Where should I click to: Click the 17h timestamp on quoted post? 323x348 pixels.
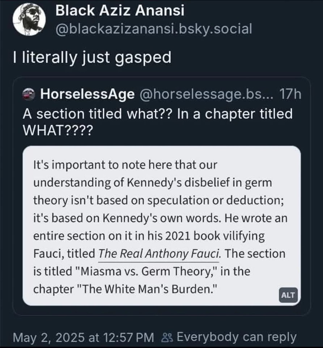(x=291, y=95)
